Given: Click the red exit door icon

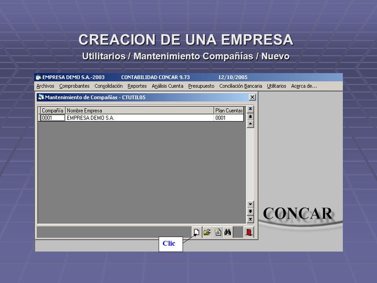Looking at the screenshot, I should tap(249, 232).
